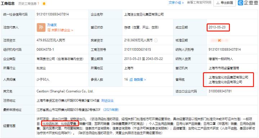The image size is (259, 138).
Task: Select the English name Cestbon (Shanghai) Cosmetics Co., Ltd.
Action: [65, 91]
